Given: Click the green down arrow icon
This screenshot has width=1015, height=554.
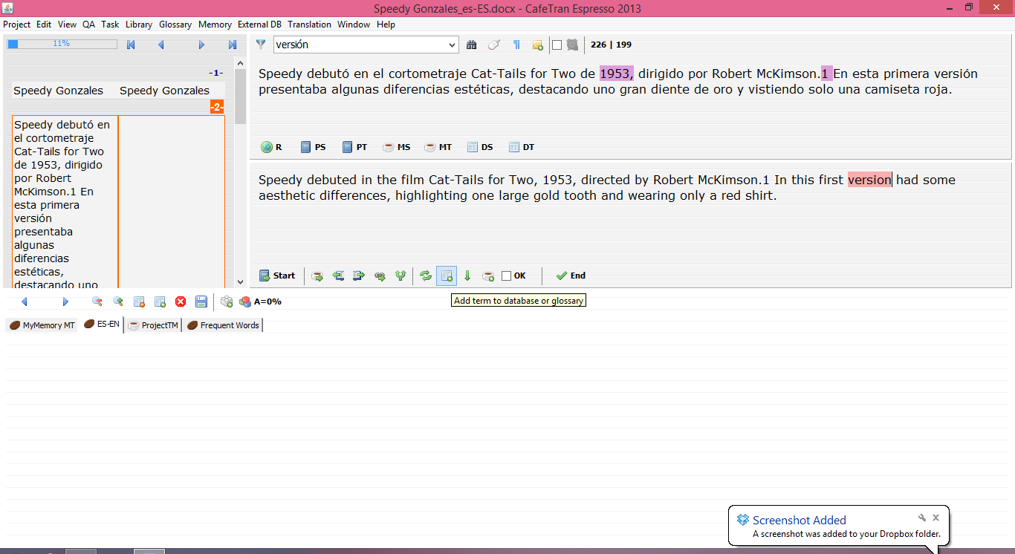Looking at the screenshot, I should (x=467, y=276).
